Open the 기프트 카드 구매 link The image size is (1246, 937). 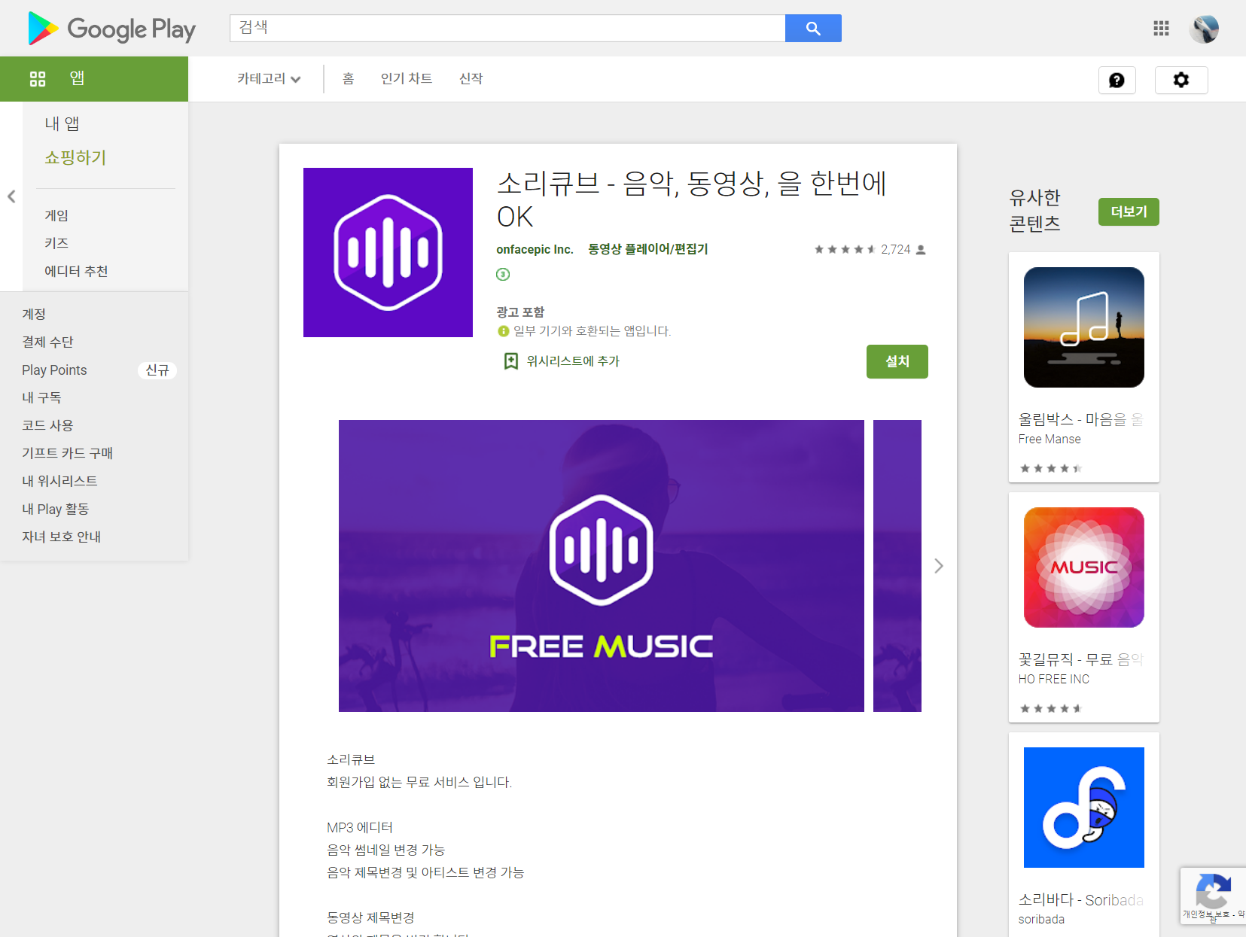(x=67, y=453)
